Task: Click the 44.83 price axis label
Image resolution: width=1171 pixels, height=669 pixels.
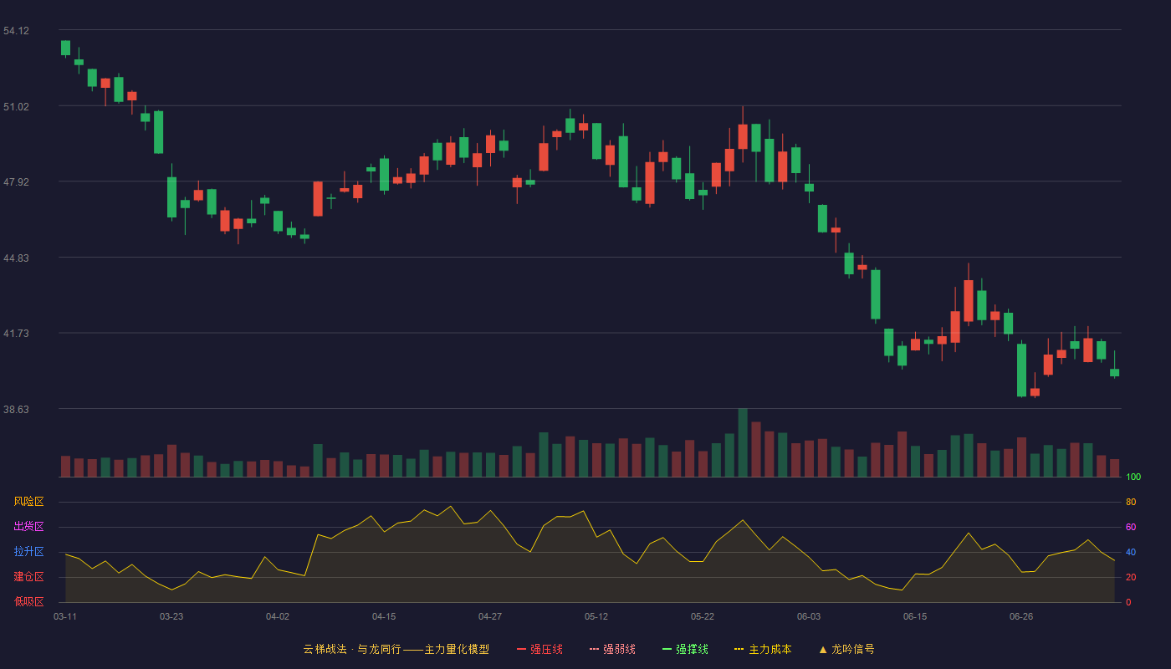Action: (x=16, y=258)
